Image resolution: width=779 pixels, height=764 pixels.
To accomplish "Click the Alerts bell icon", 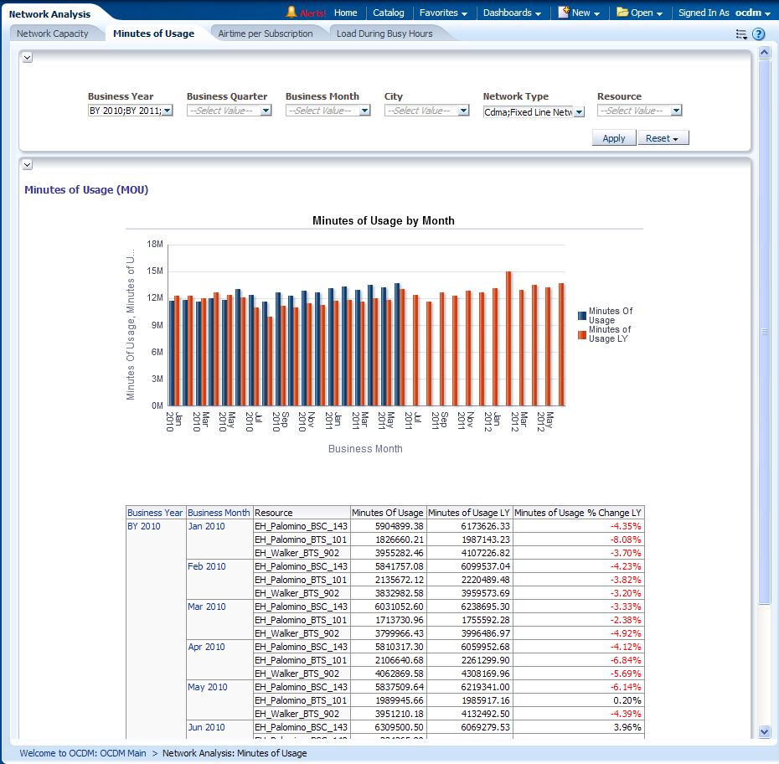I will click(x=291, y=13).
